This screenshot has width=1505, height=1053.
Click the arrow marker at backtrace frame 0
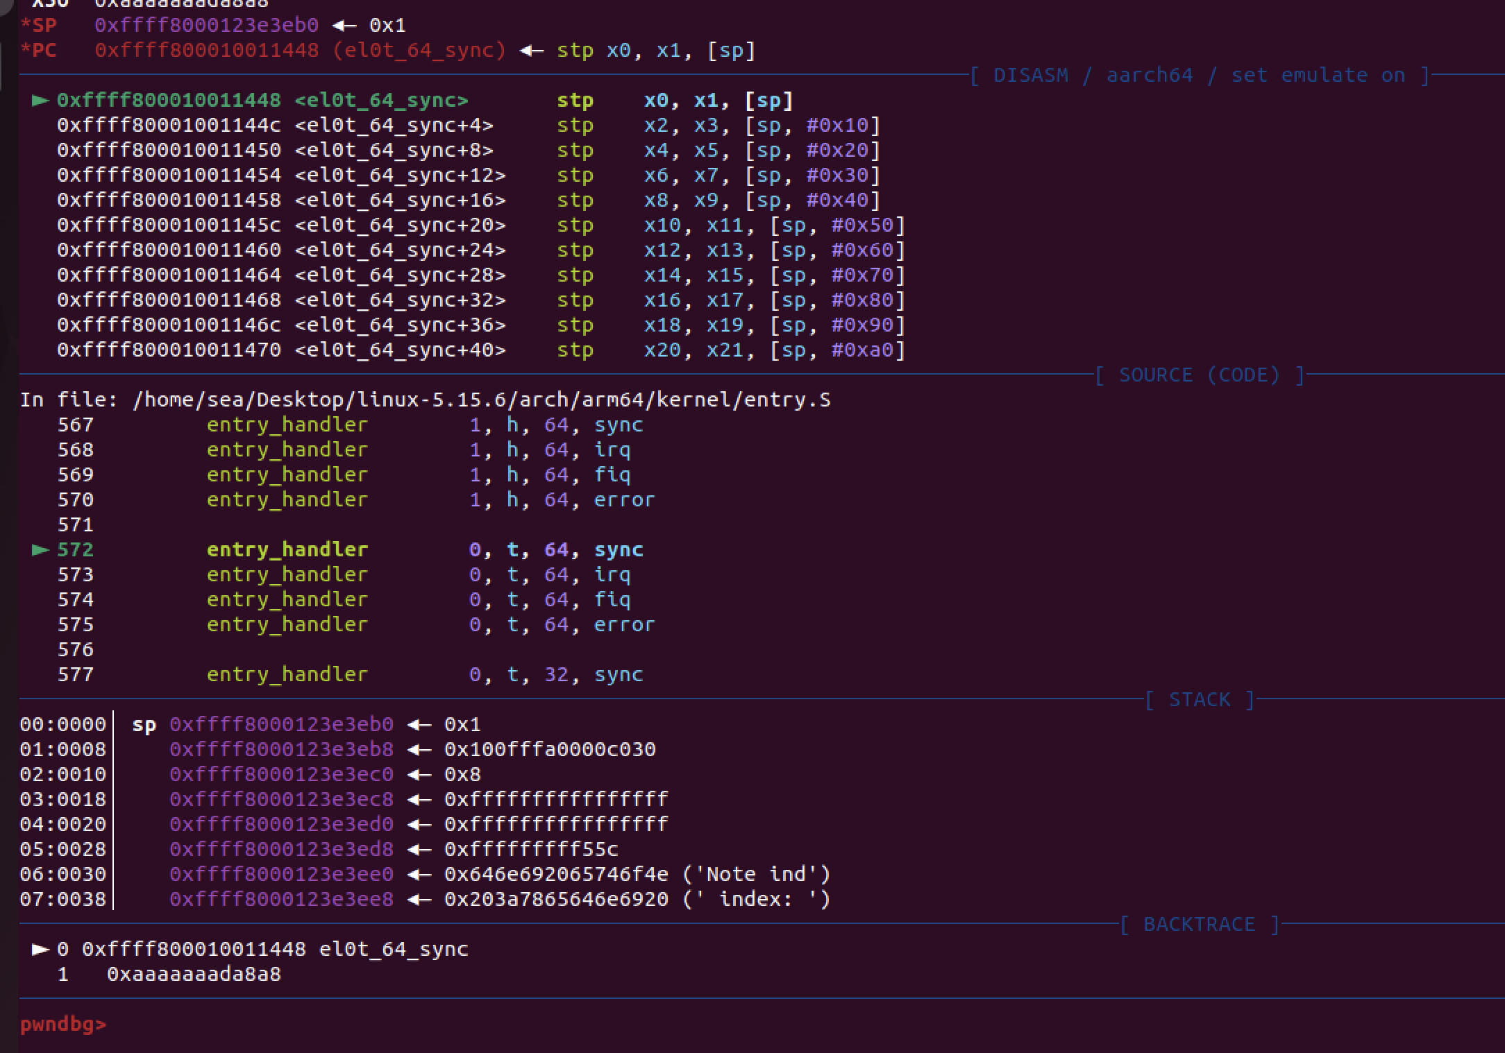pyautogui.click(x=40, y=950)
